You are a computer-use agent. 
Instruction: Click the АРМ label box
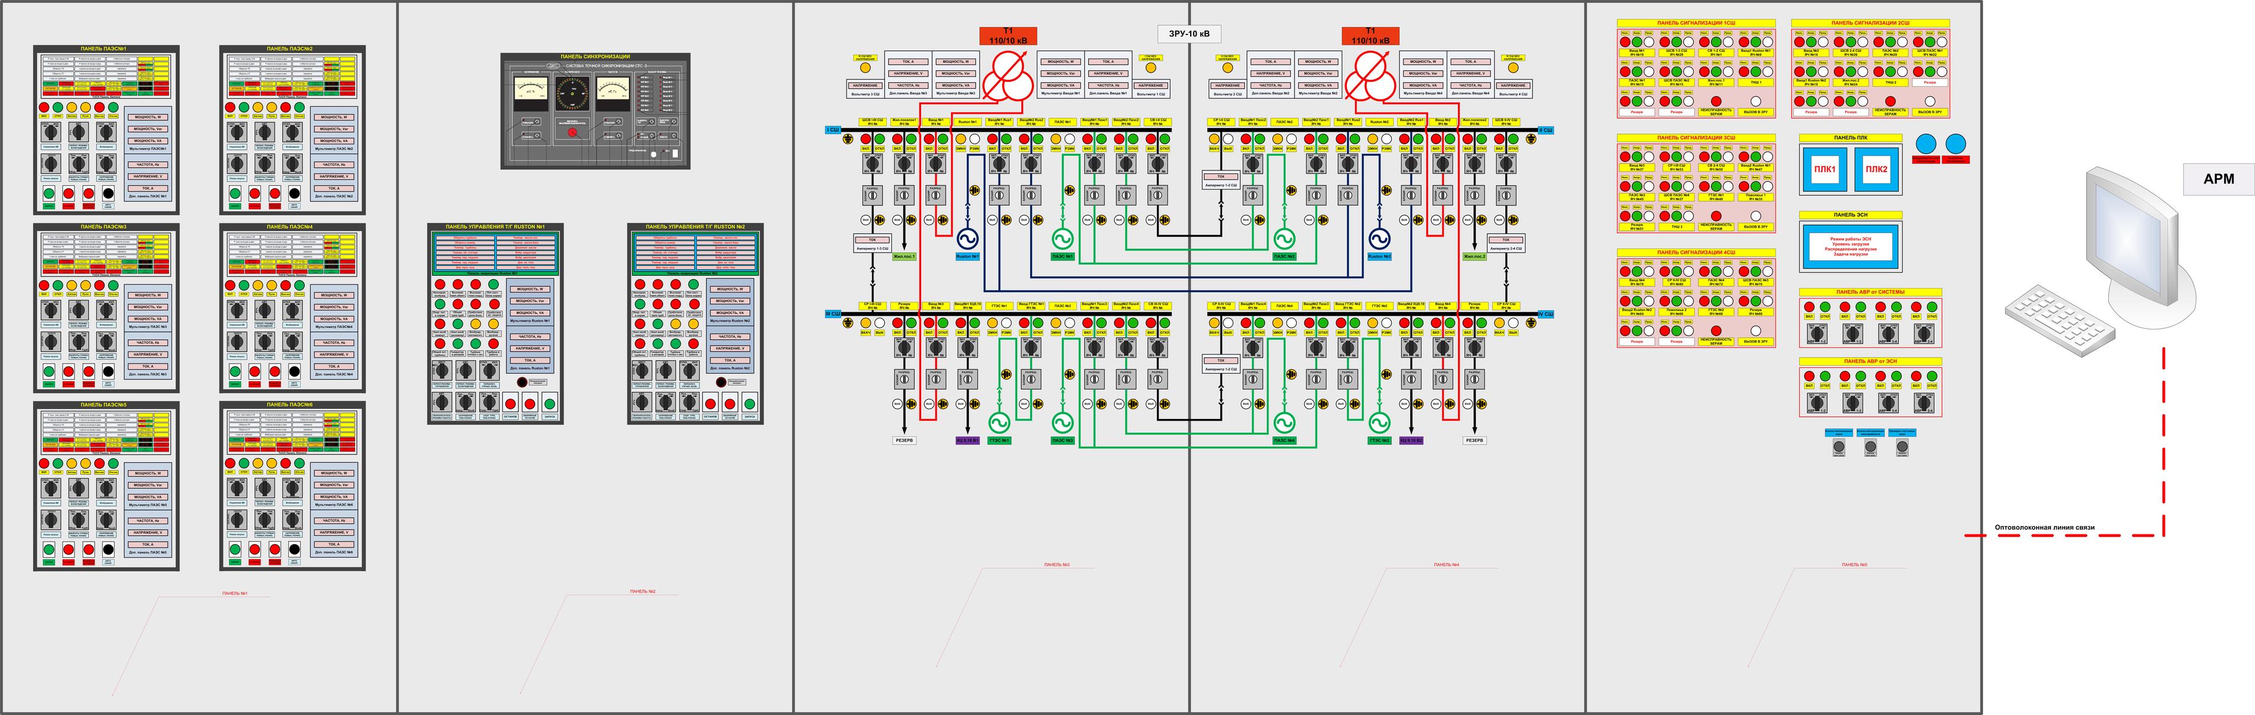pyautogui.click(x=2218, y=178)
